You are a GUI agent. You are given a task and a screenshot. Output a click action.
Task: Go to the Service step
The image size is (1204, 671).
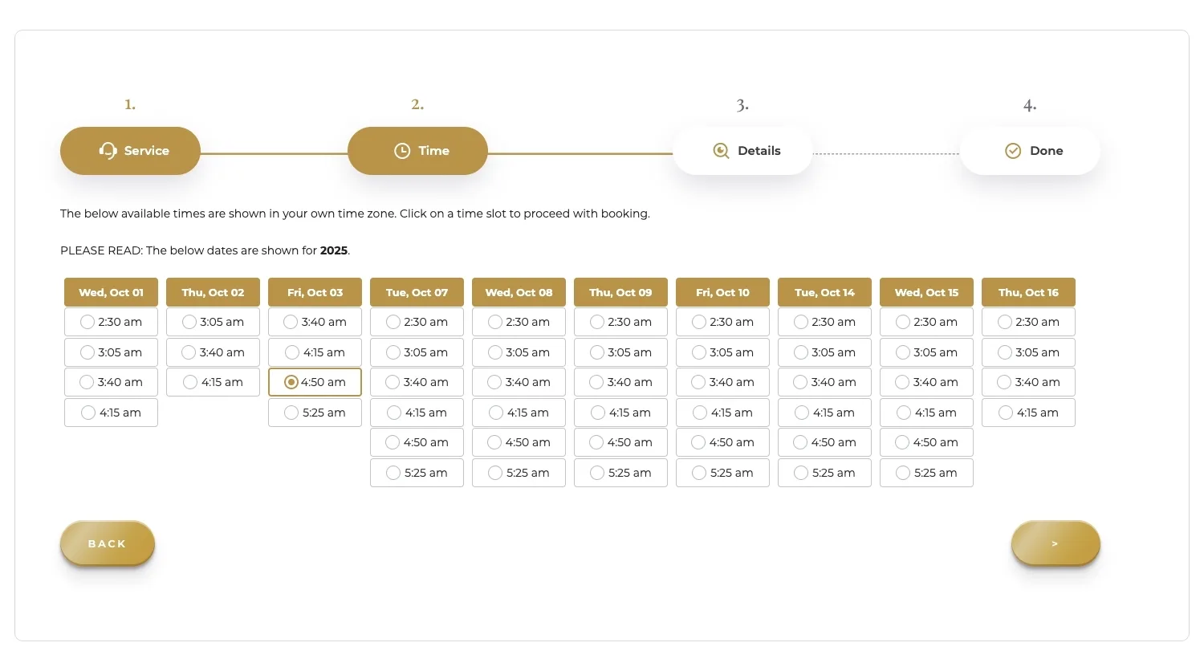130,150
